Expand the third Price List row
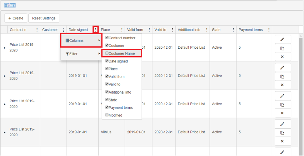 click(x=4, y=104)
